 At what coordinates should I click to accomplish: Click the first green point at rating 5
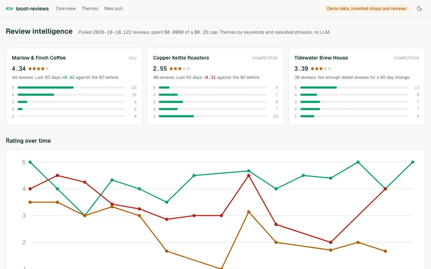30,162
